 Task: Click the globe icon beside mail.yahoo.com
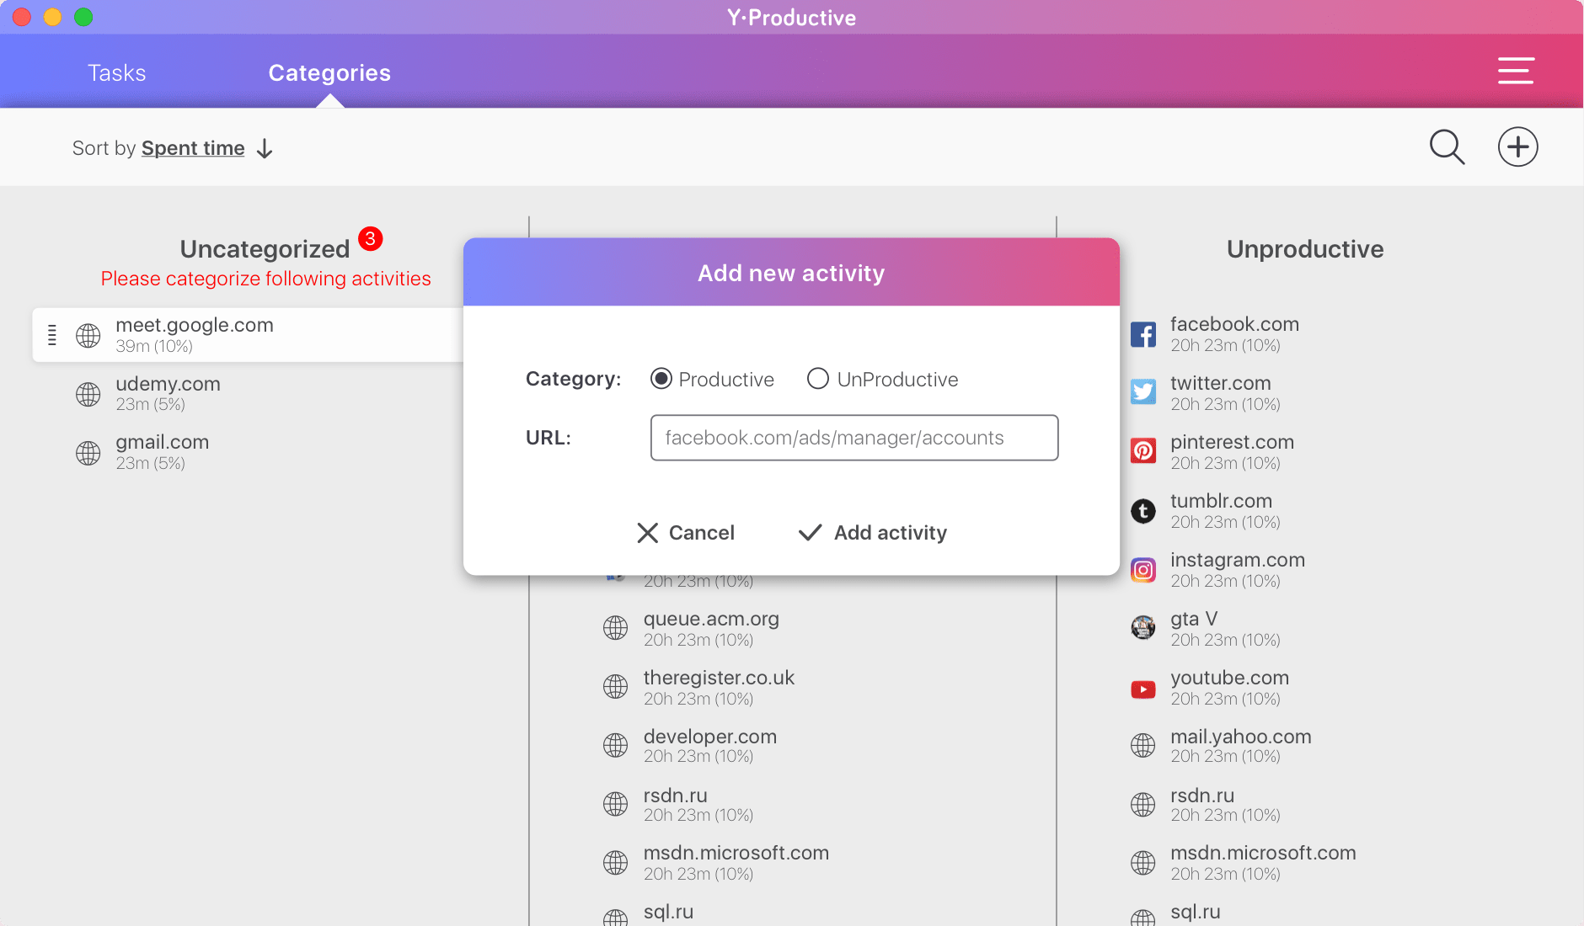point(1143,745)
